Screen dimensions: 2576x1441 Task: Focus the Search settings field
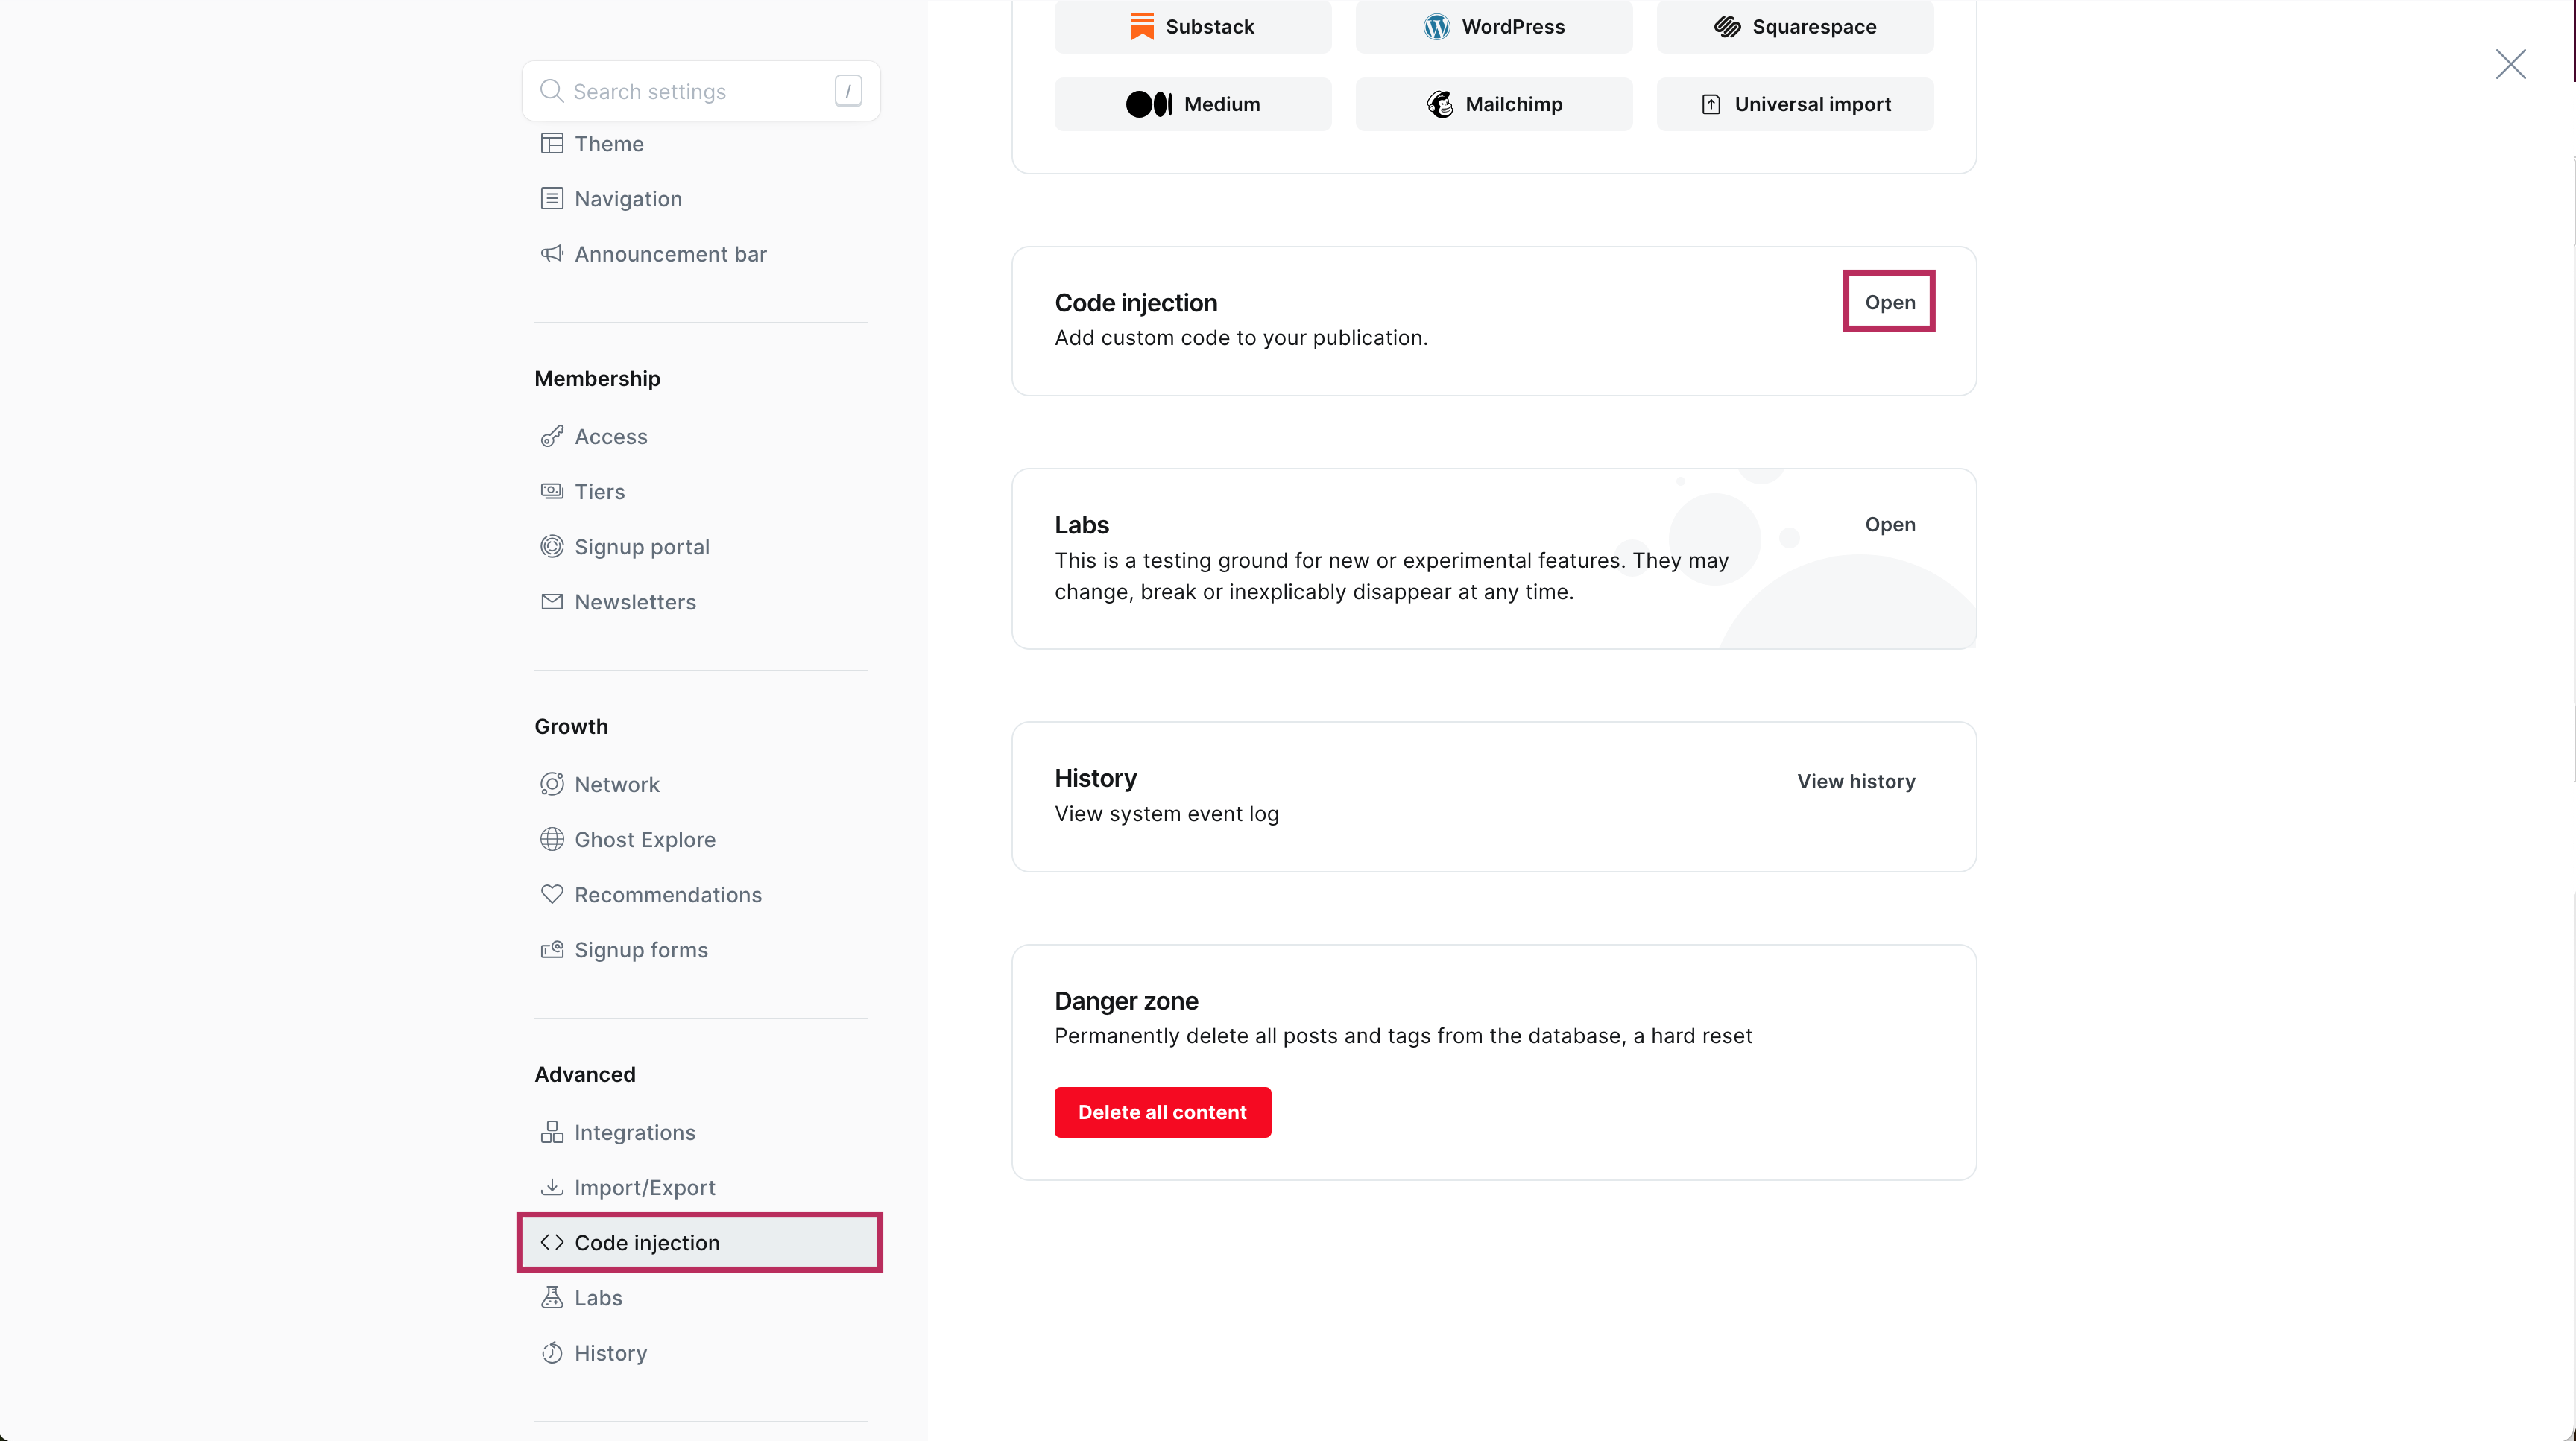[x=690, y=92]
